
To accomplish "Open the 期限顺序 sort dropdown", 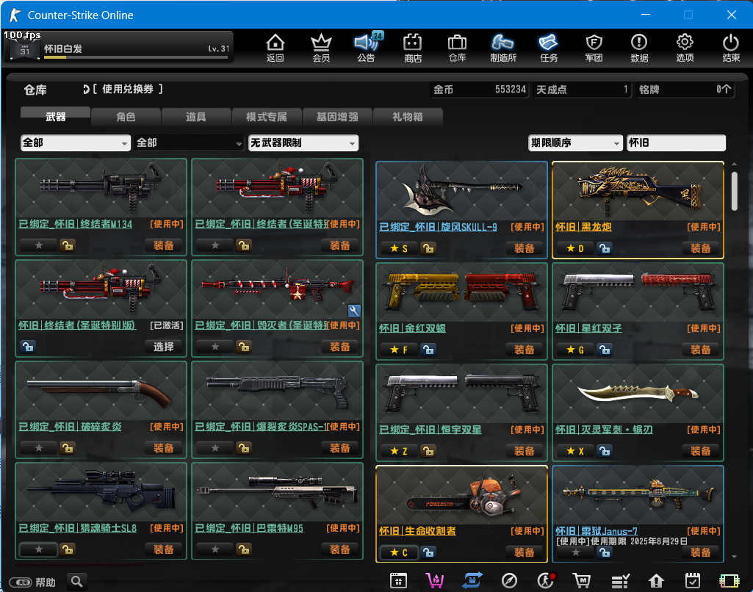I will tap(575, 142).
